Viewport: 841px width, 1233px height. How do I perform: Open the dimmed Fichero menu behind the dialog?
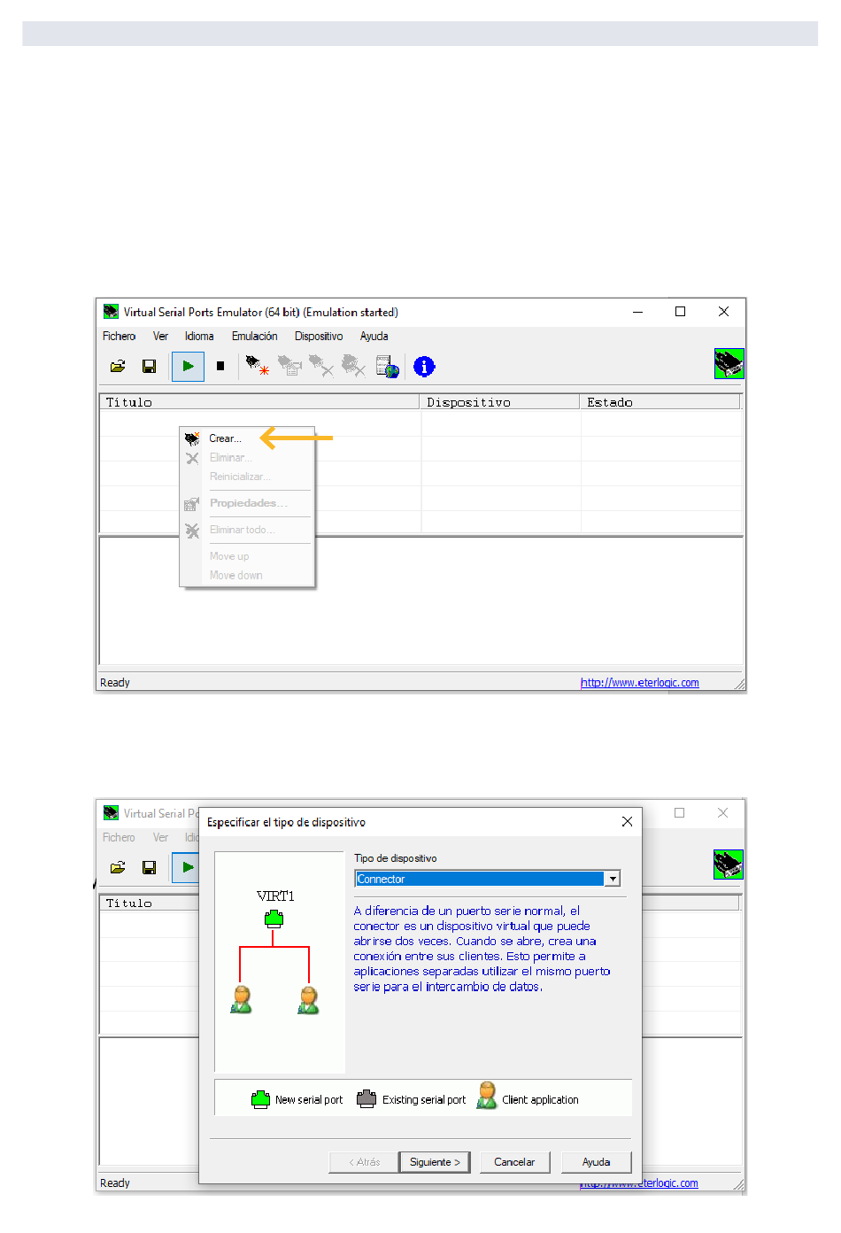tap(119, 838)
